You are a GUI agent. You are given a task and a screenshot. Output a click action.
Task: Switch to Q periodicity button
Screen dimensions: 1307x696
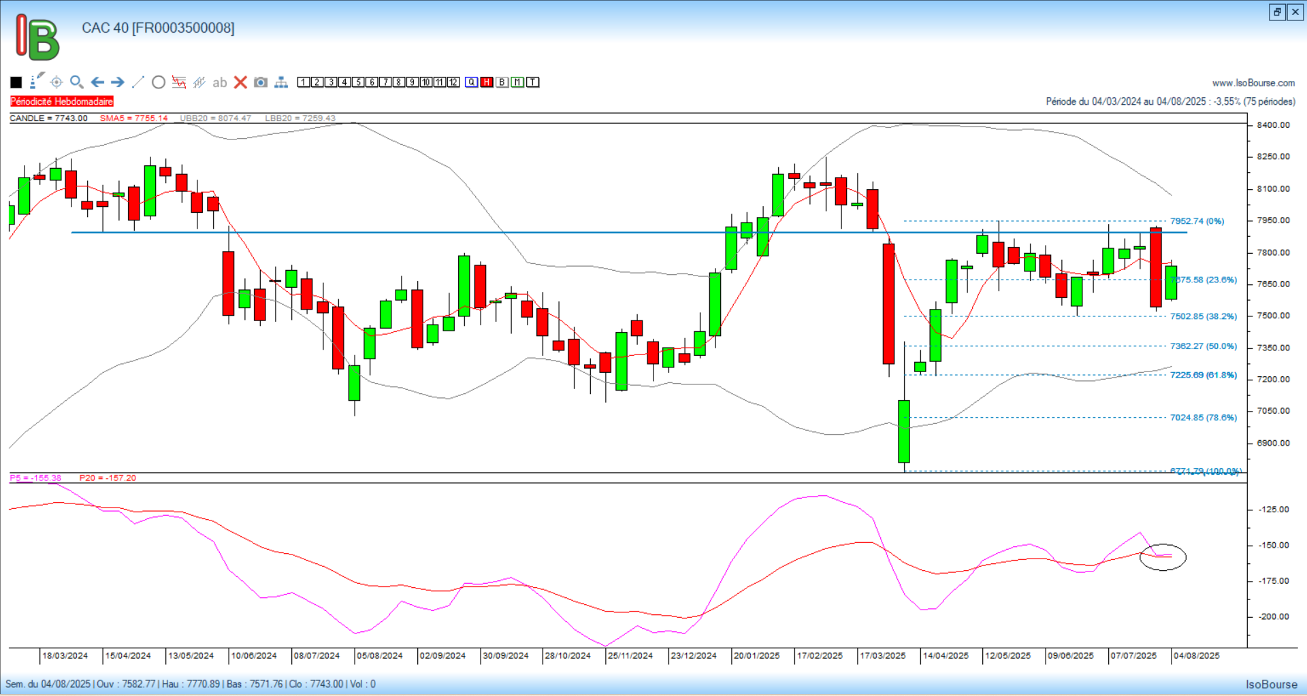(x=472, y=82)
